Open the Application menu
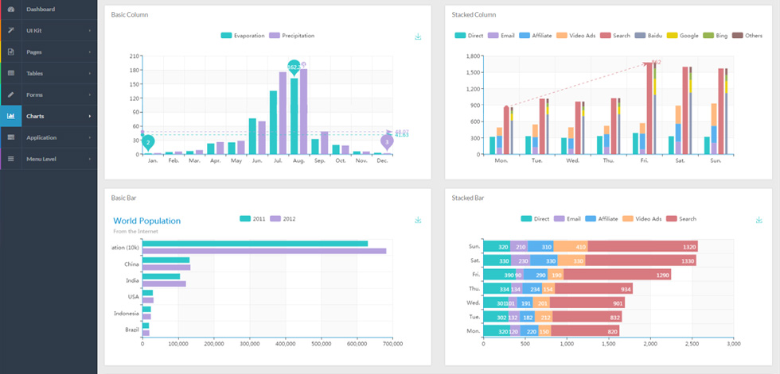 [49, 137]
